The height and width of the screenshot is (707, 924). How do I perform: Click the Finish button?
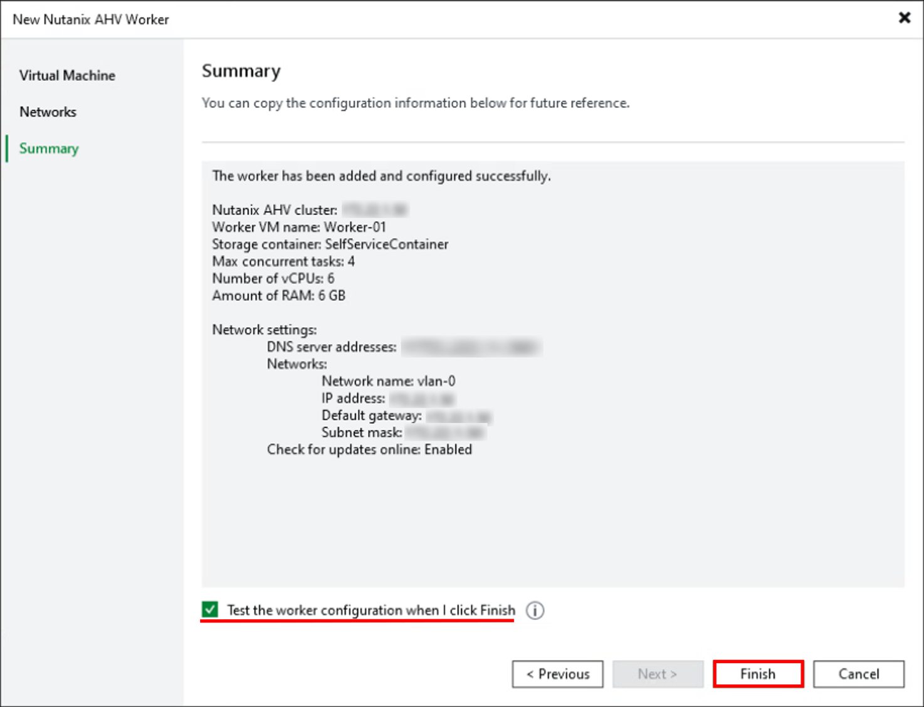(x=757, y=674)
